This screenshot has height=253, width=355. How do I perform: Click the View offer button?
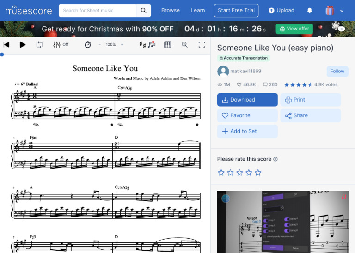[294, 29]
